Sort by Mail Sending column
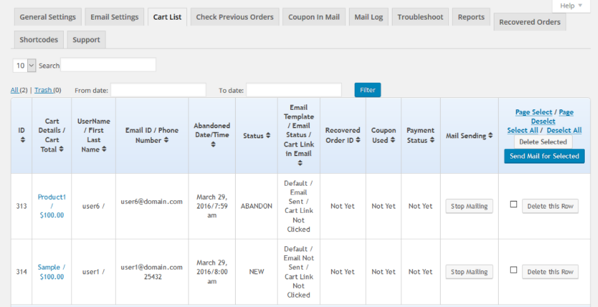 [x=491, y=136]
